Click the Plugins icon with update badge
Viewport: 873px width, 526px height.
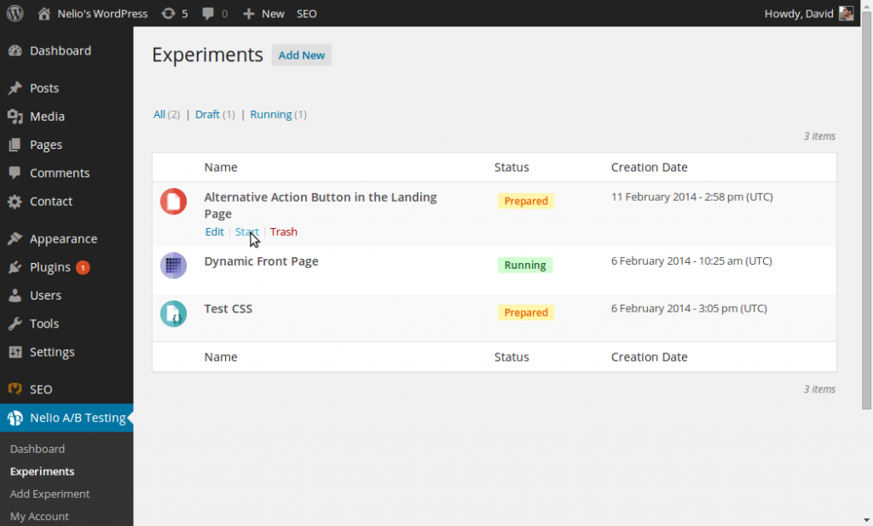click(15, 266)
